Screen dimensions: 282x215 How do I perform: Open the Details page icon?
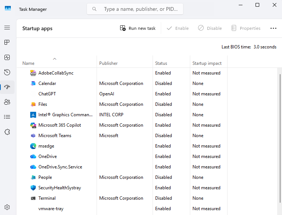(7, 117)
